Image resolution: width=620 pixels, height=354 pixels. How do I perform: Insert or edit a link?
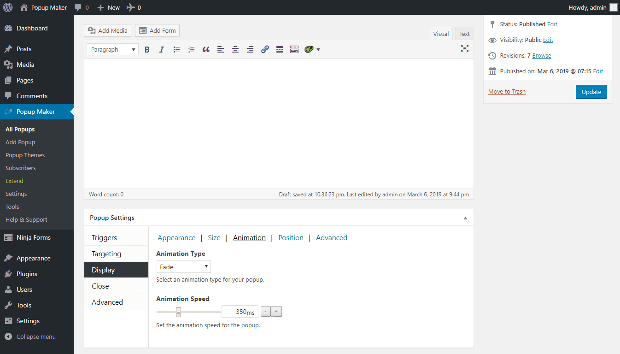265,49
